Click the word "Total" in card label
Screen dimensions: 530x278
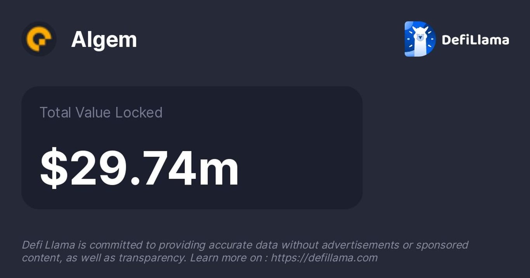point(55,112)
